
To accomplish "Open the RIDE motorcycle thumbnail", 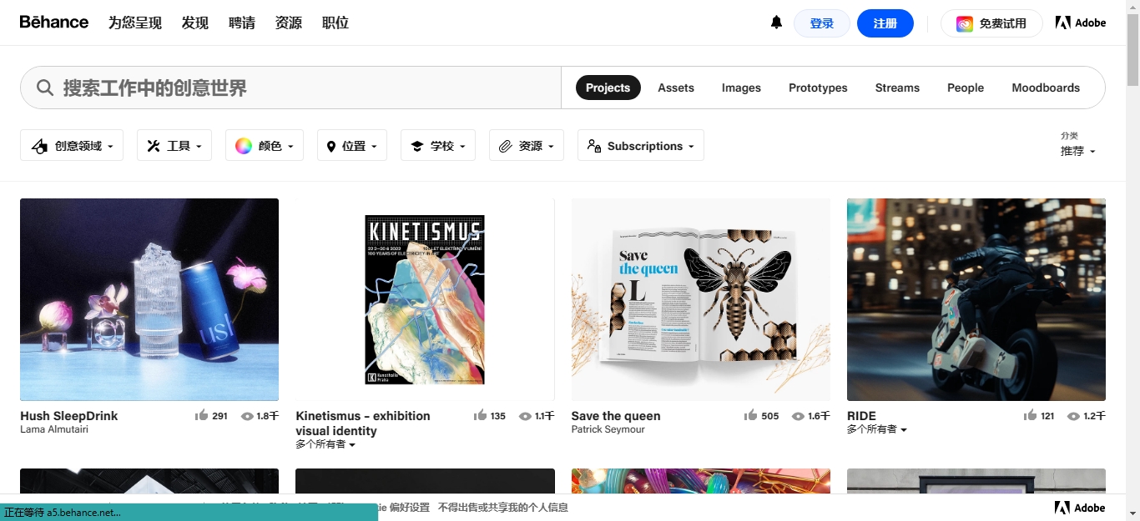I will point(976,299).
